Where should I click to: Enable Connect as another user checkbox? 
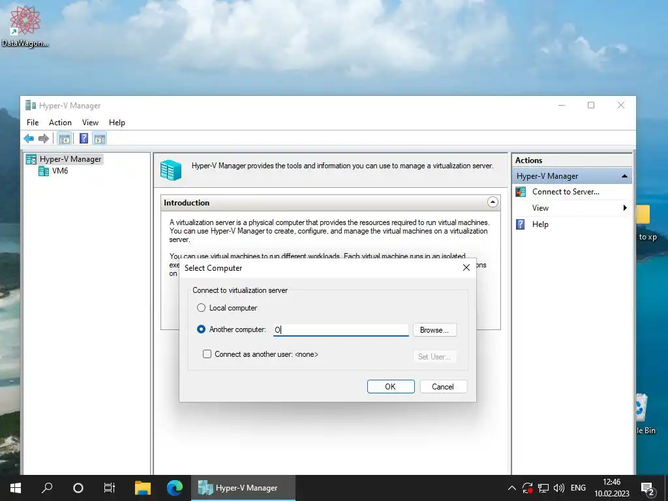click(x=207, y=354)
